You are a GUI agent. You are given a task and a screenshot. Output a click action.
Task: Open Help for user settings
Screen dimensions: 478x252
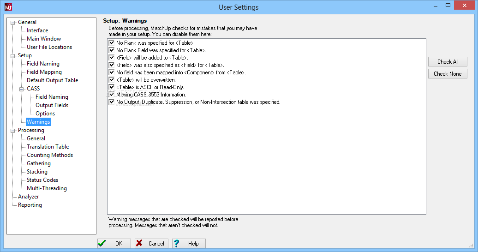click(189, 243)
